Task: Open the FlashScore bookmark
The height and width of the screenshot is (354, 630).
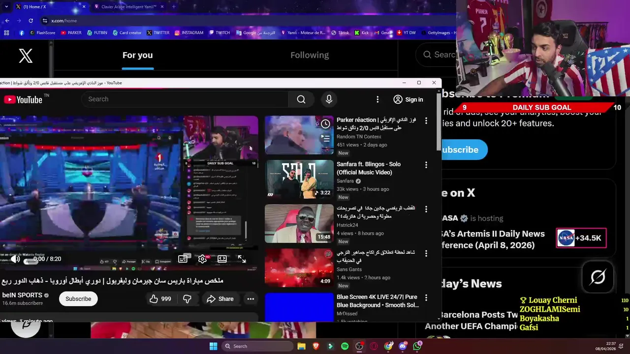Action: coord(42,33)
